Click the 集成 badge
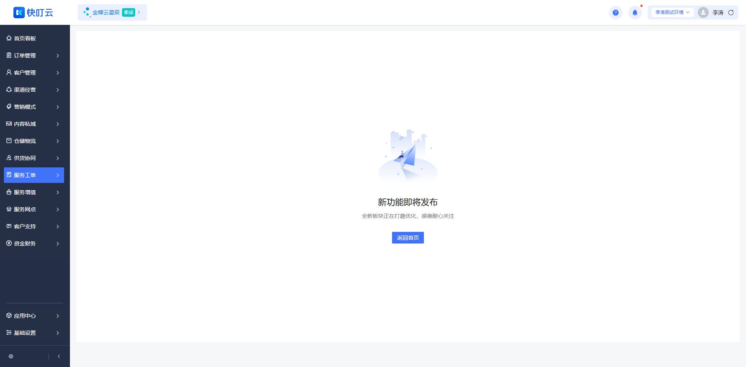The height and width of the screenshot is (367, 746). (x=129, y=12)
